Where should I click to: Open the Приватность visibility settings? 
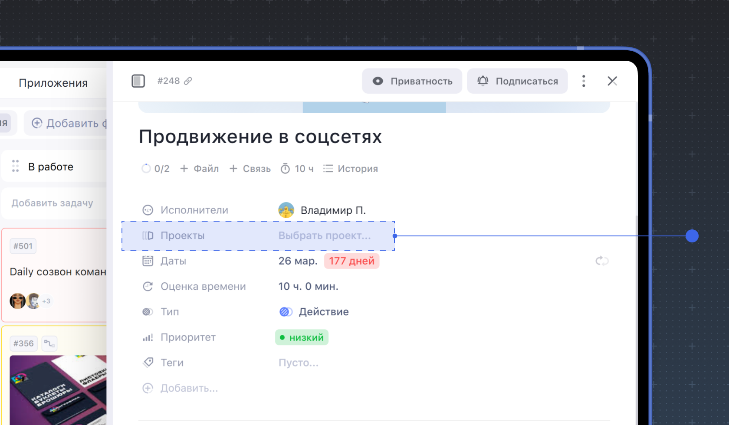[x=412, y=81]
